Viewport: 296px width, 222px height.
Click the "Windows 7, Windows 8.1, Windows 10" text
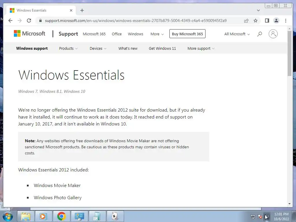click(52, 91)
